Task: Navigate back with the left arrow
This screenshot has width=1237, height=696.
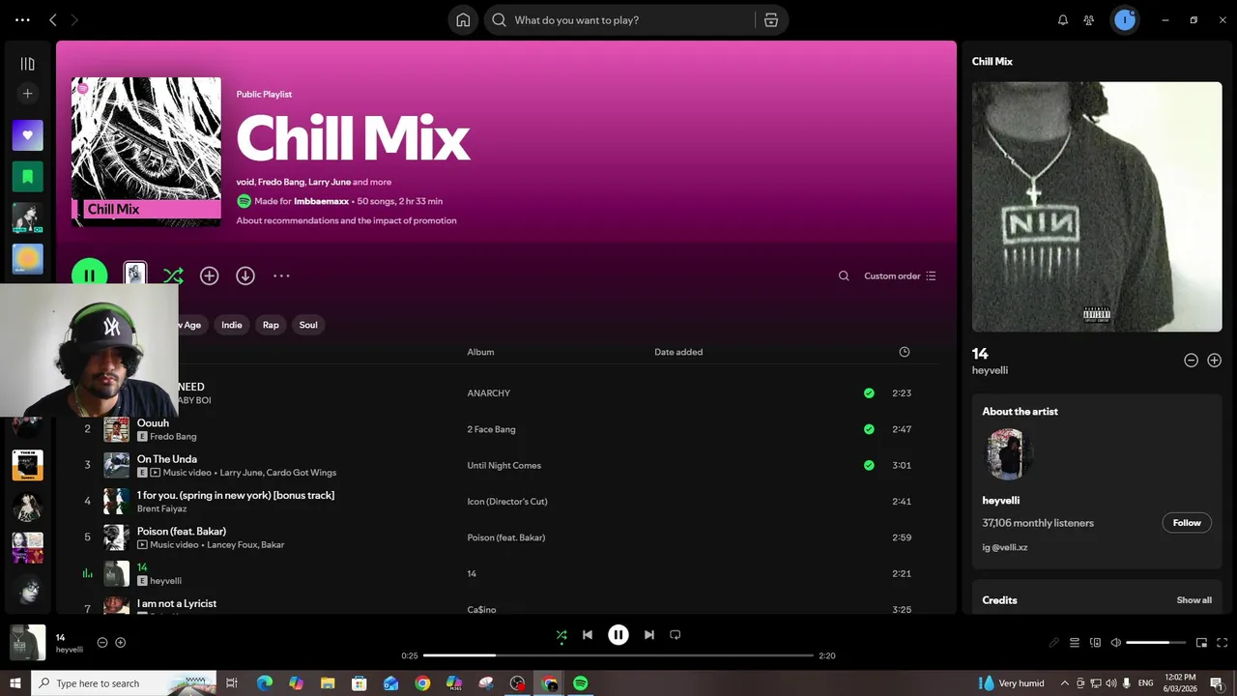Action: point(53,19)
